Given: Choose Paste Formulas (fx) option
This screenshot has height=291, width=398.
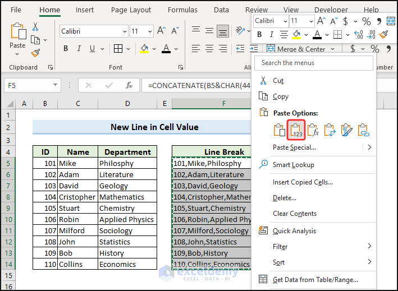Looking at the screenshot, I should (x=313, y=130).
